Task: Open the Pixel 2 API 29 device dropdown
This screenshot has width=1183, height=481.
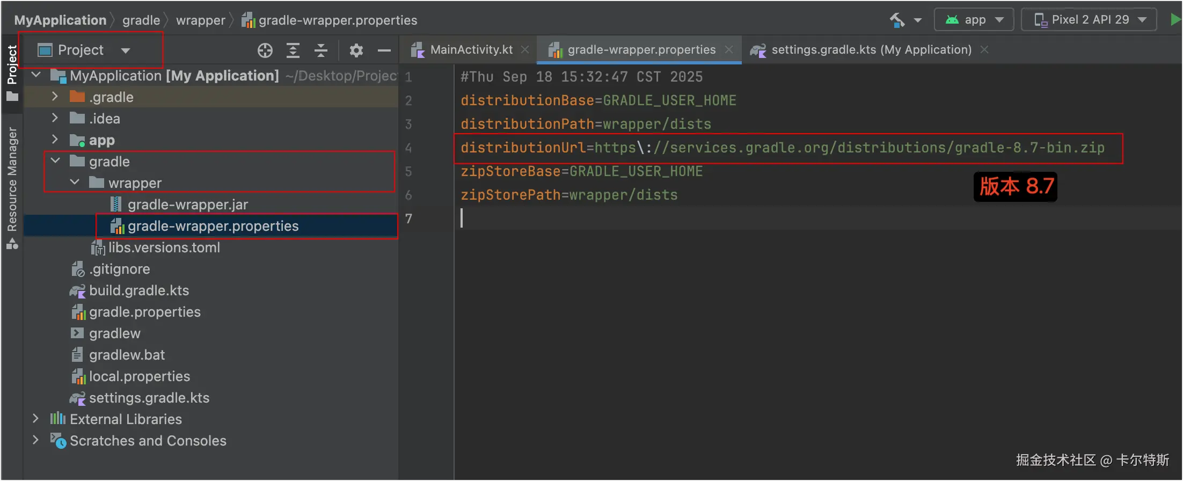Action: click(1089, 20)
